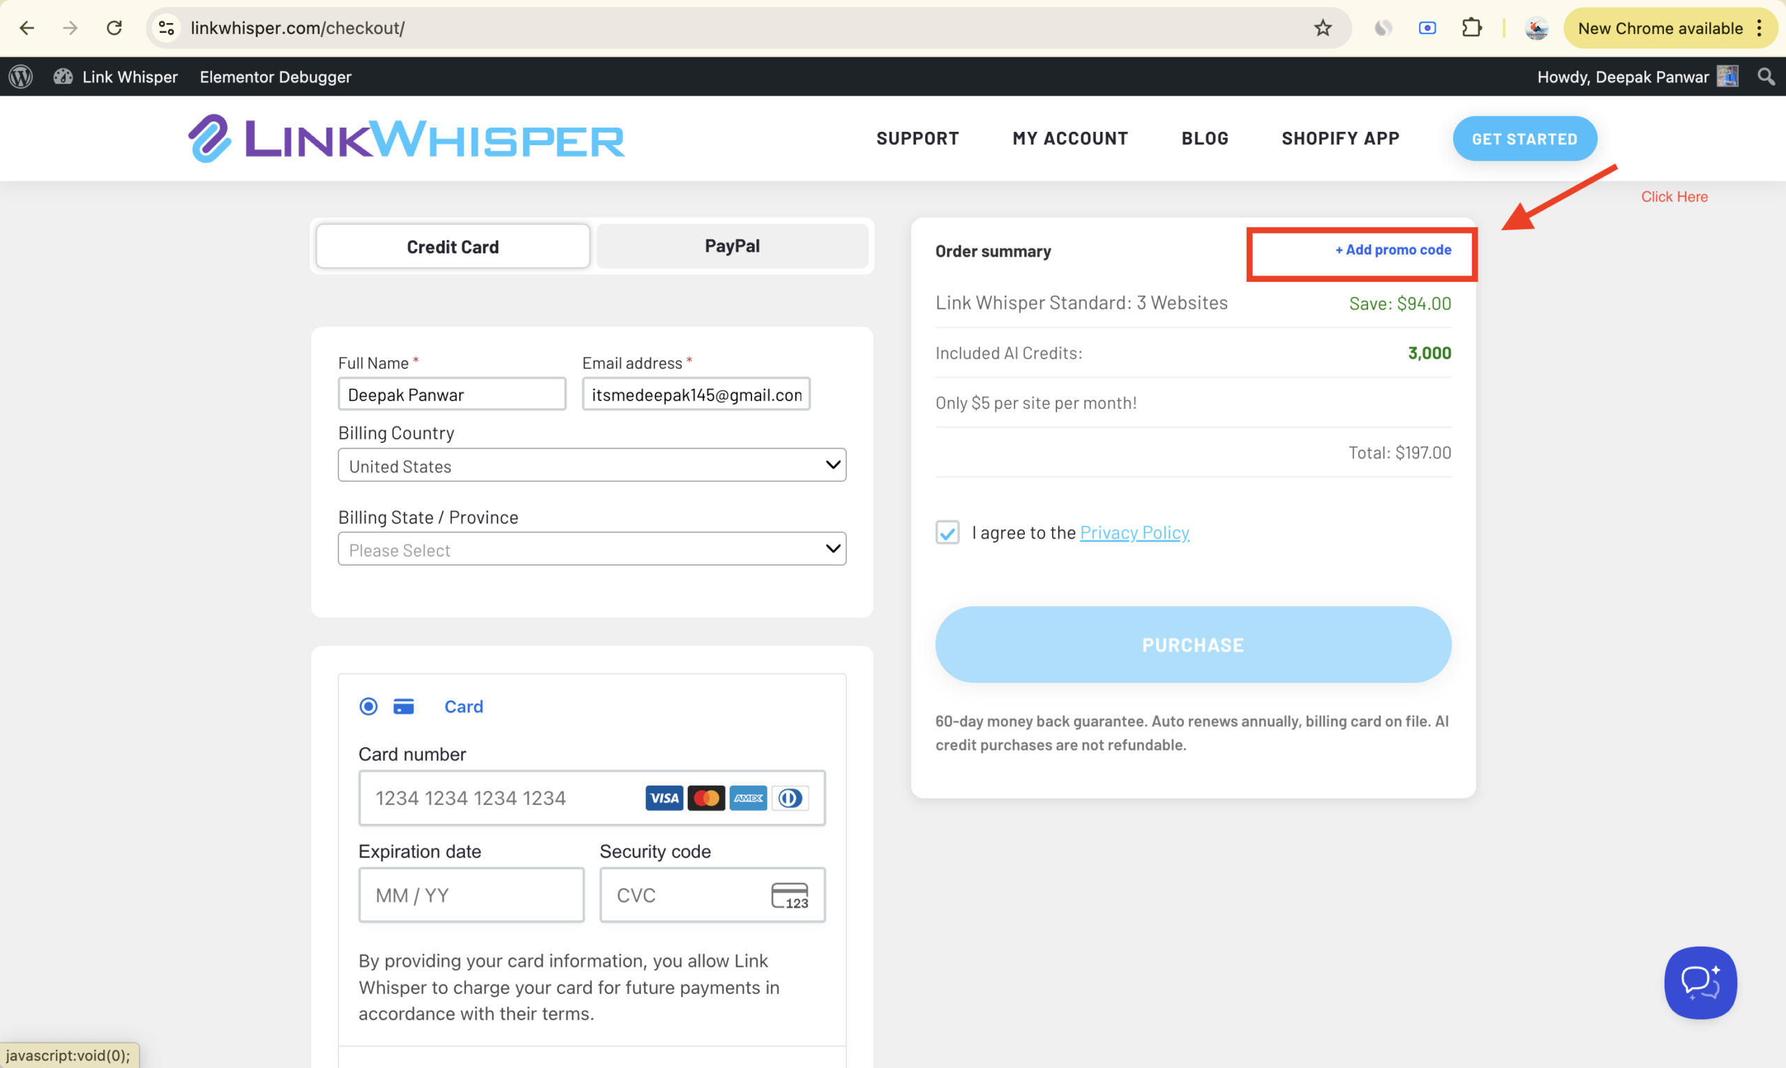
Task: Click the screen capture extension icon
Action: click(1427, 28)
